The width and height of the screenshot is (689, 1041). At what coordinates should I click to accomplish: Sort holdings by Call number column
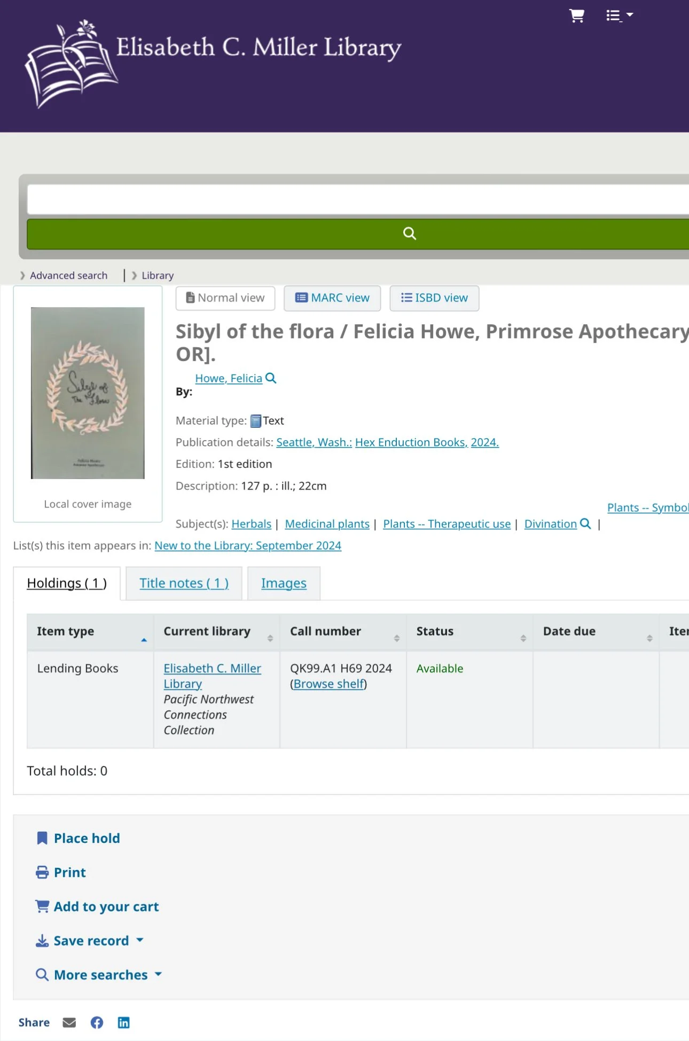[343, 632]
